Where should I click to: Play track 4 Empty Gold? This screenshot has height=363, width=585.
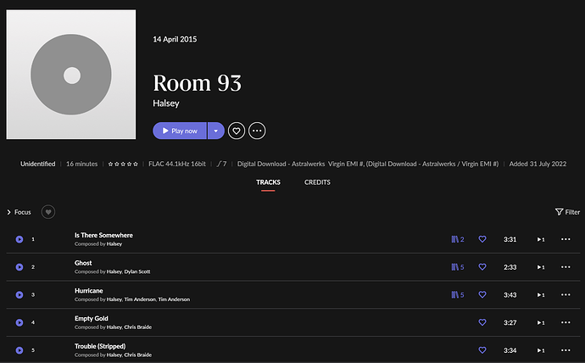19,322
